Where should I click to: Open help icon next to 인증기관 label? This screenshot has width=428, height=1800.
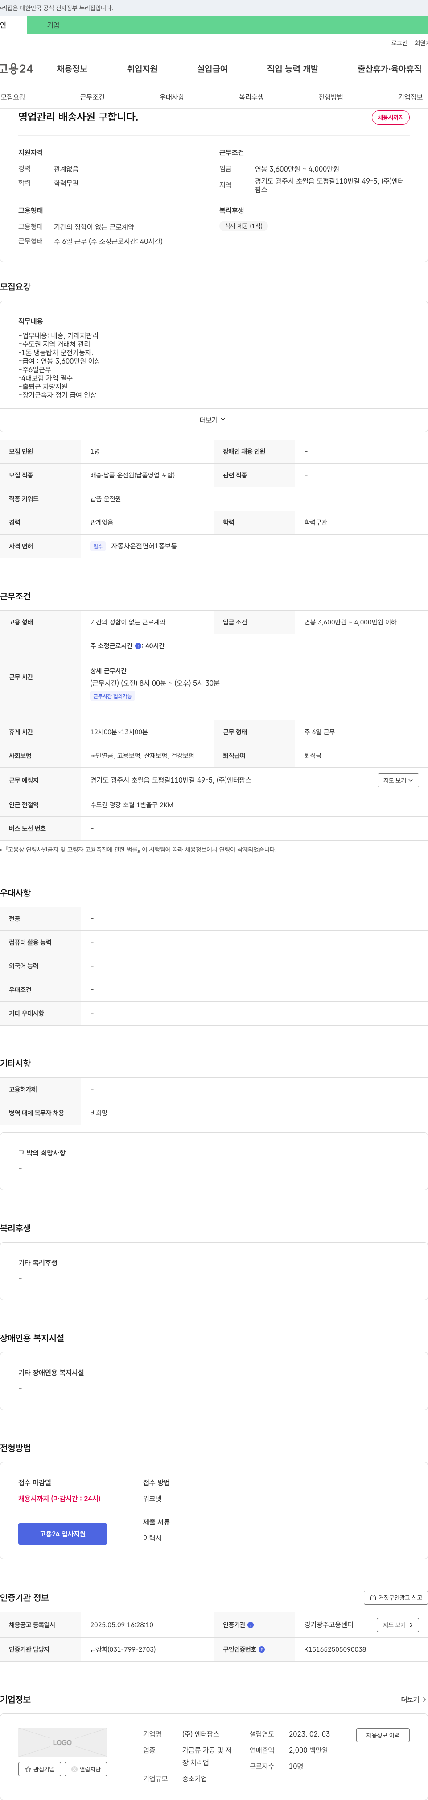pos(251,1624)
